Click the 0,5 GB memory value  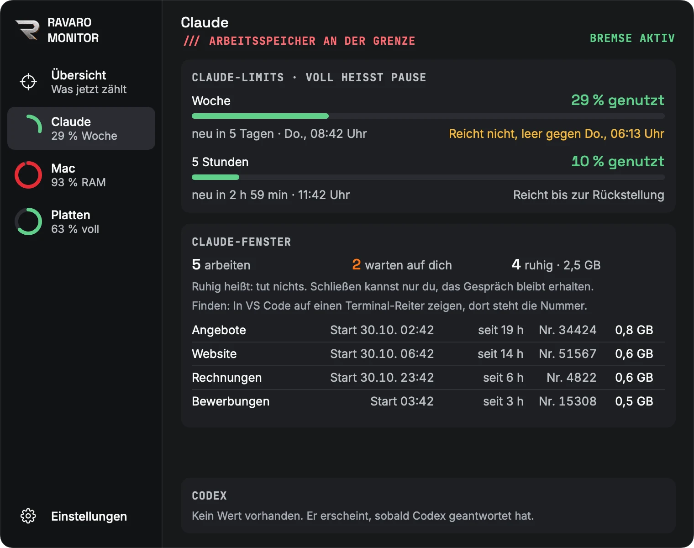tap(634, 401)
